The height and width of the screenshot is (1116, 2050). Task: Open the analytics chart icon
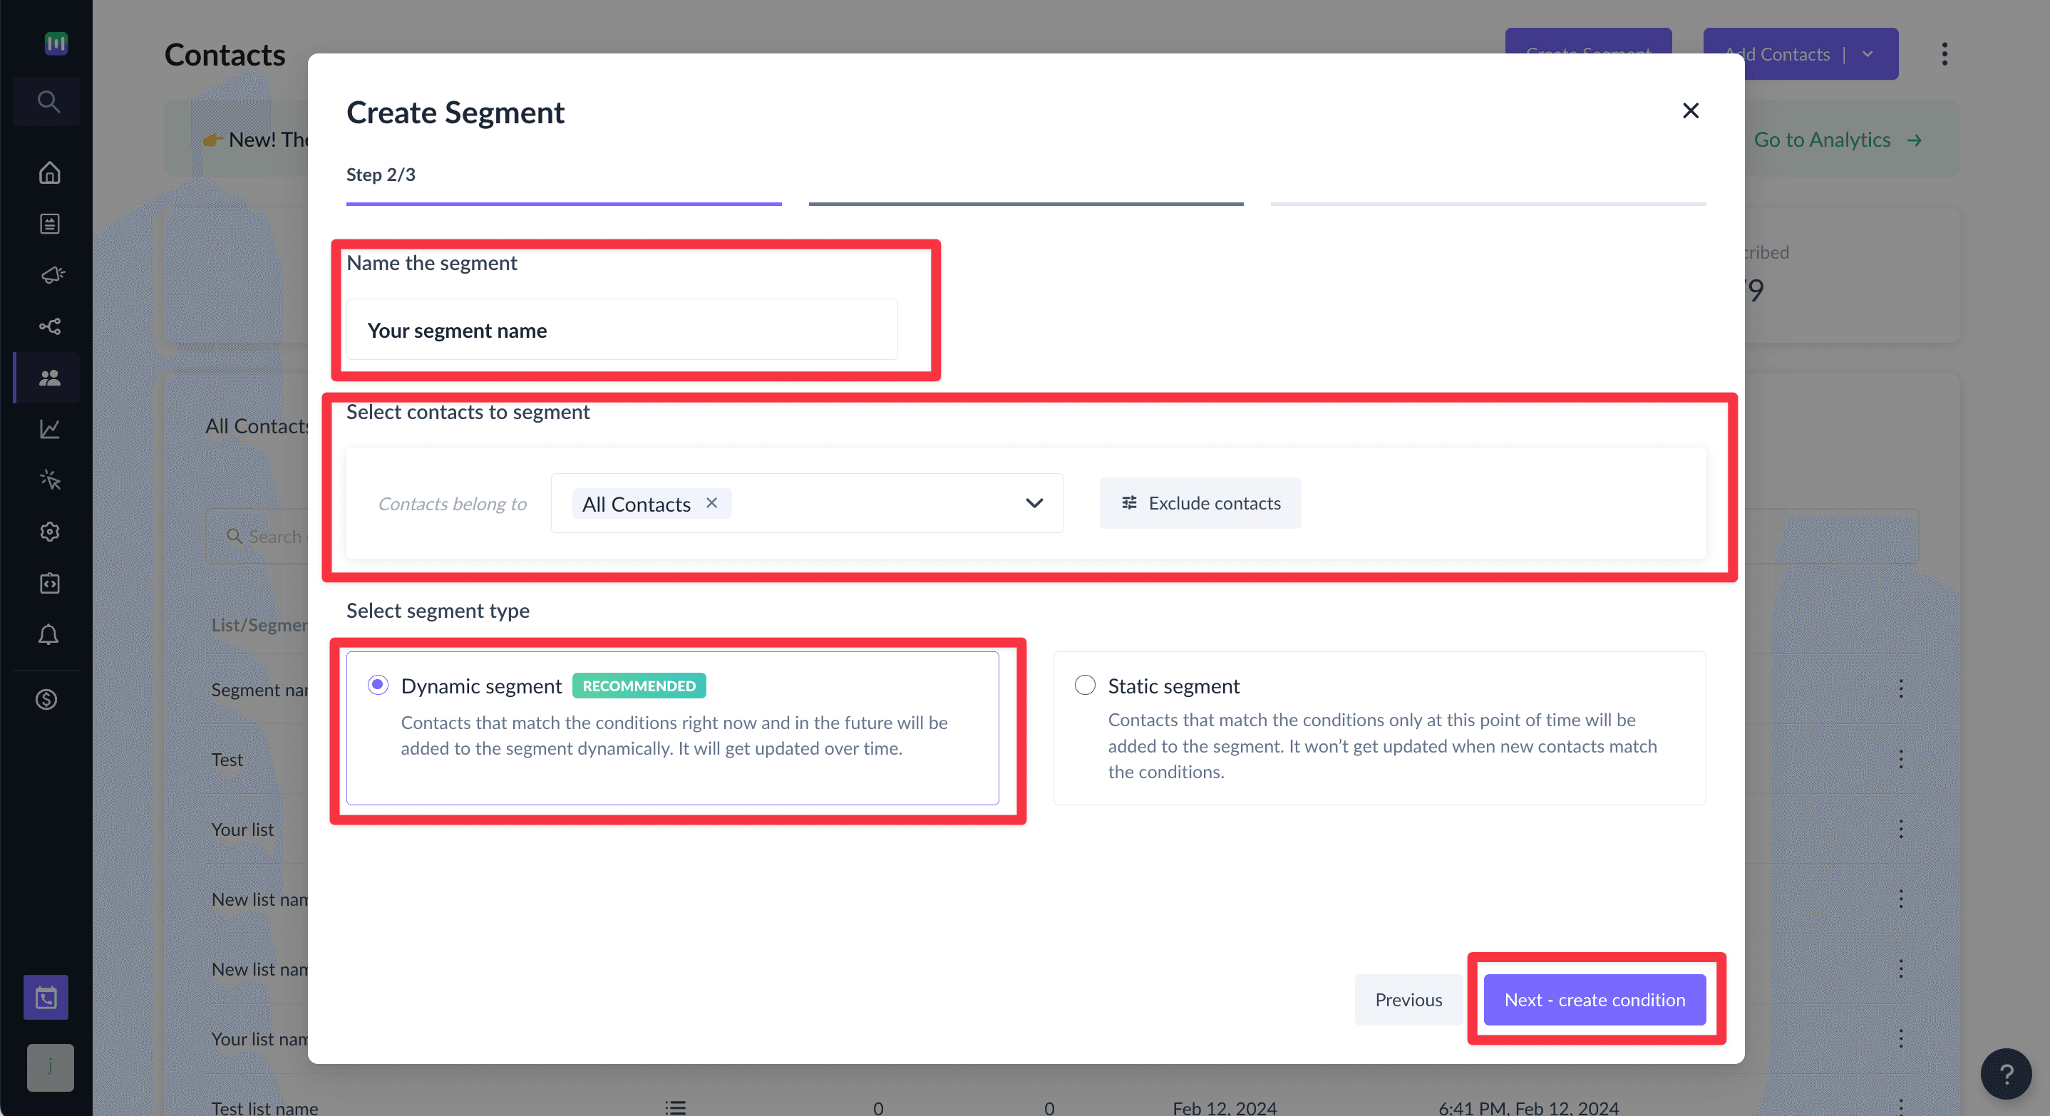pyautogui.click(x=48, y=429)
